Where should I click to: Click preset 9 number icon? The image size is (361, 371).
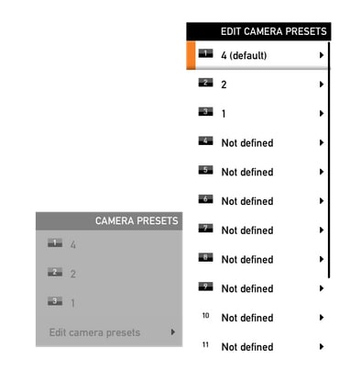coord(205,287)
